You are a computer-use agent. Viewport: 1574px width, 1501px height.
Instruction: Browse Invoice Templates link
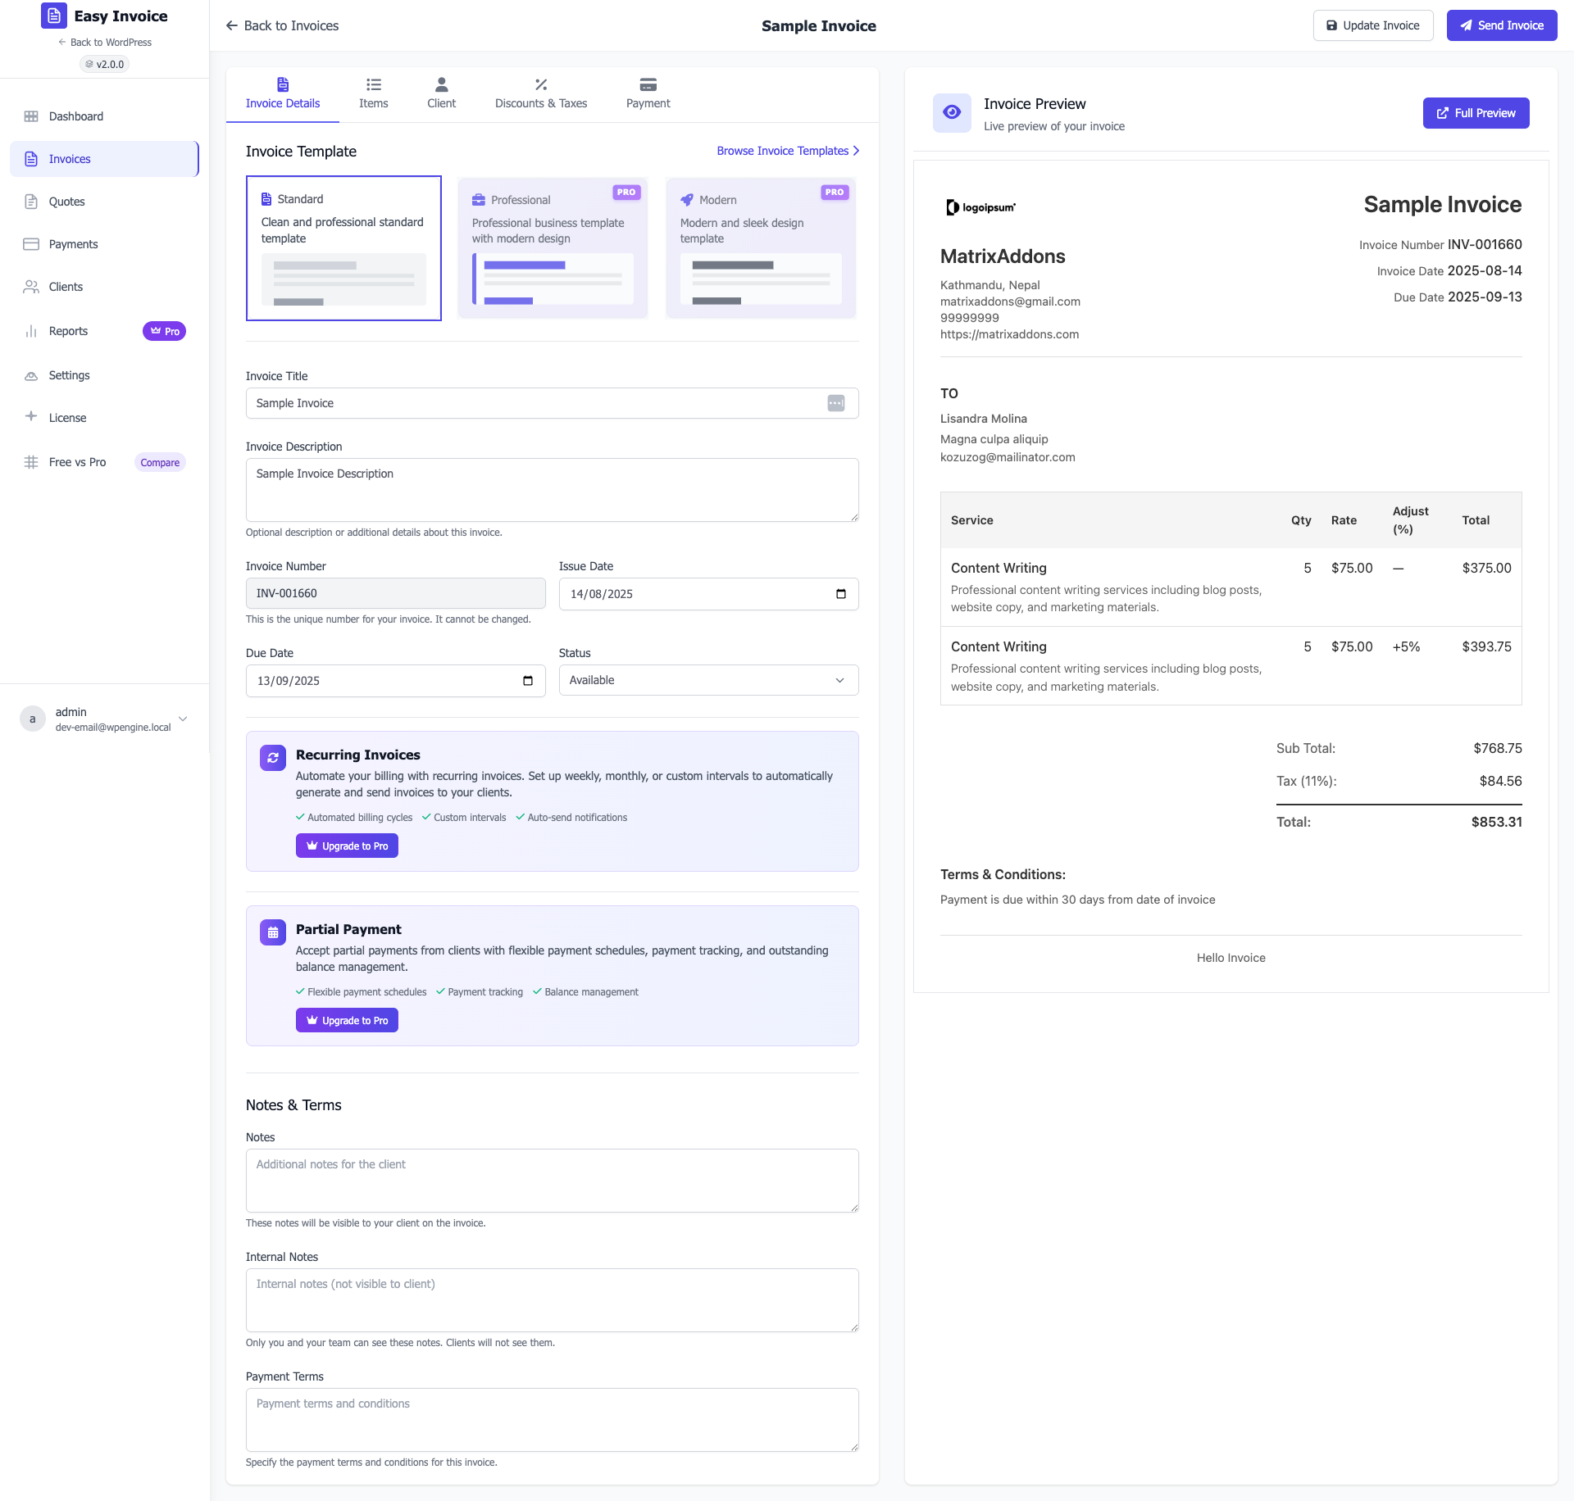pos(788,151)
